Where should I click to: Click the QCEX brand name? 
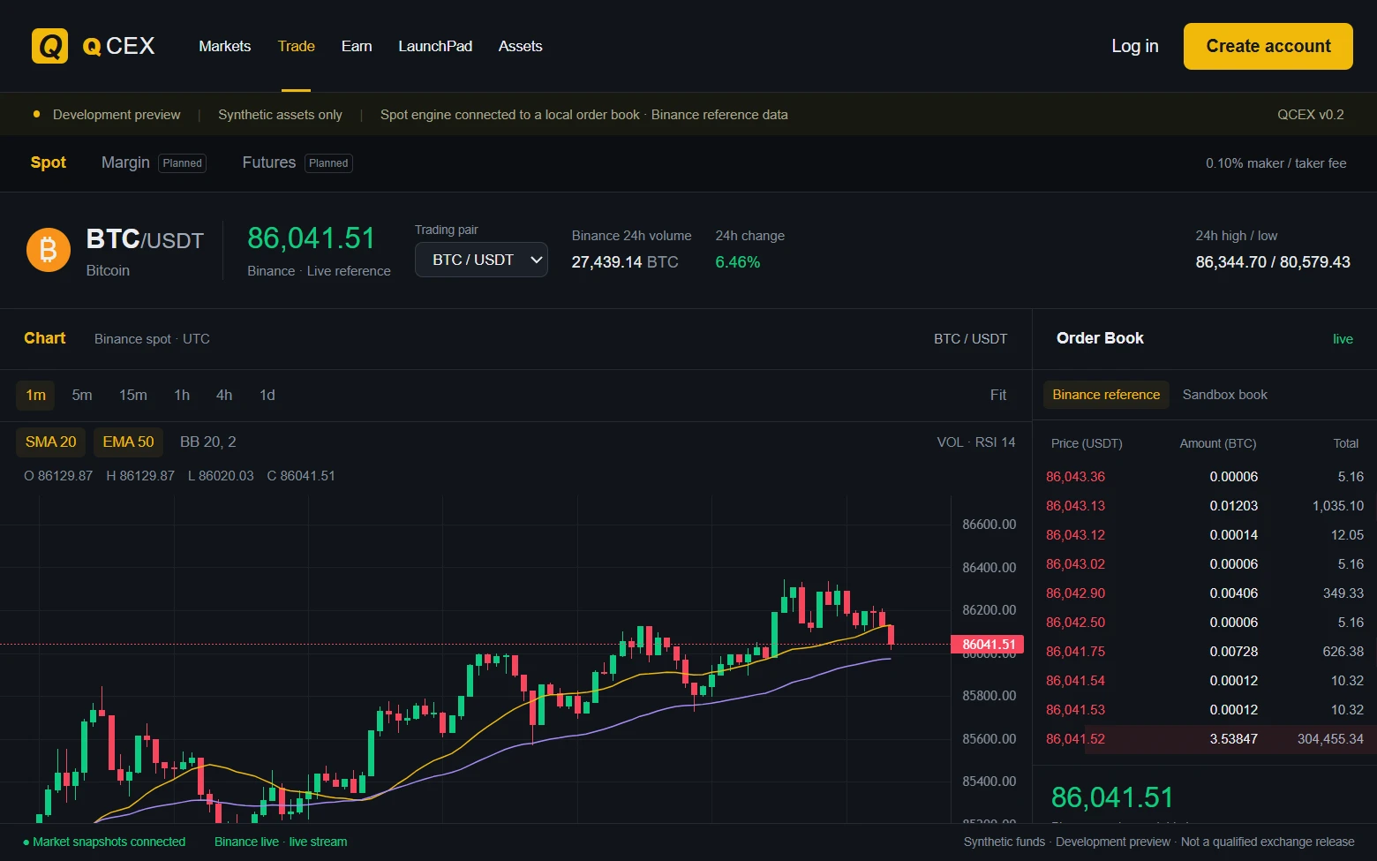[118, 46]
